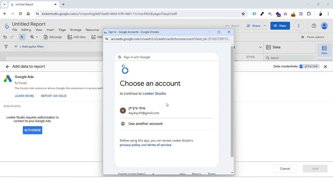Click the popup scrollbar down arrow

point(232,173)
